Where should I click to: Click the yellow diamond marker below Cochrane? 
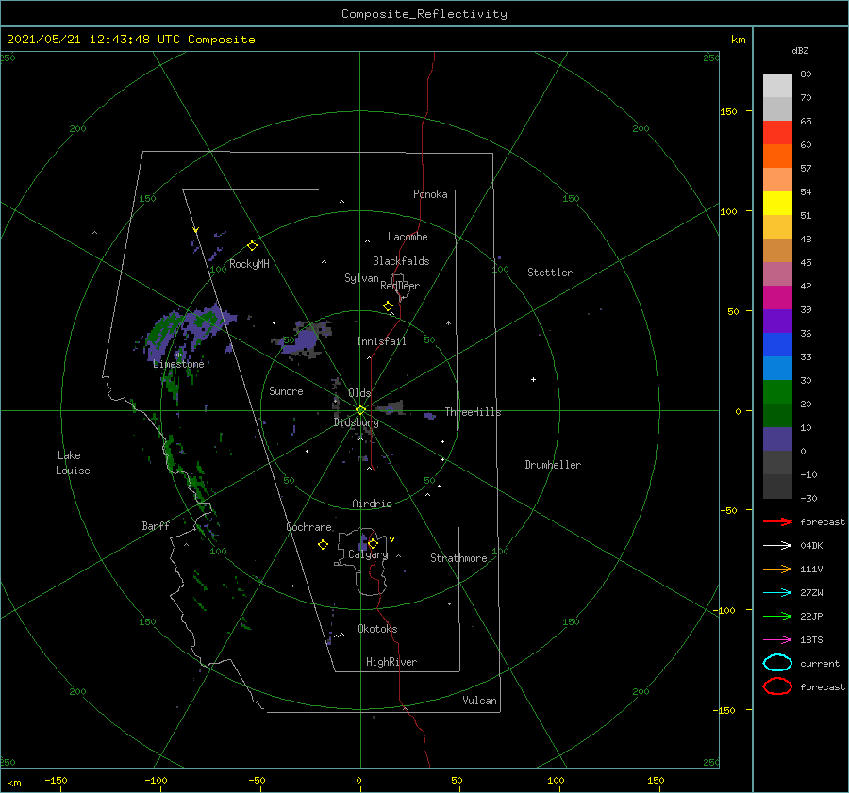[323, 545]
